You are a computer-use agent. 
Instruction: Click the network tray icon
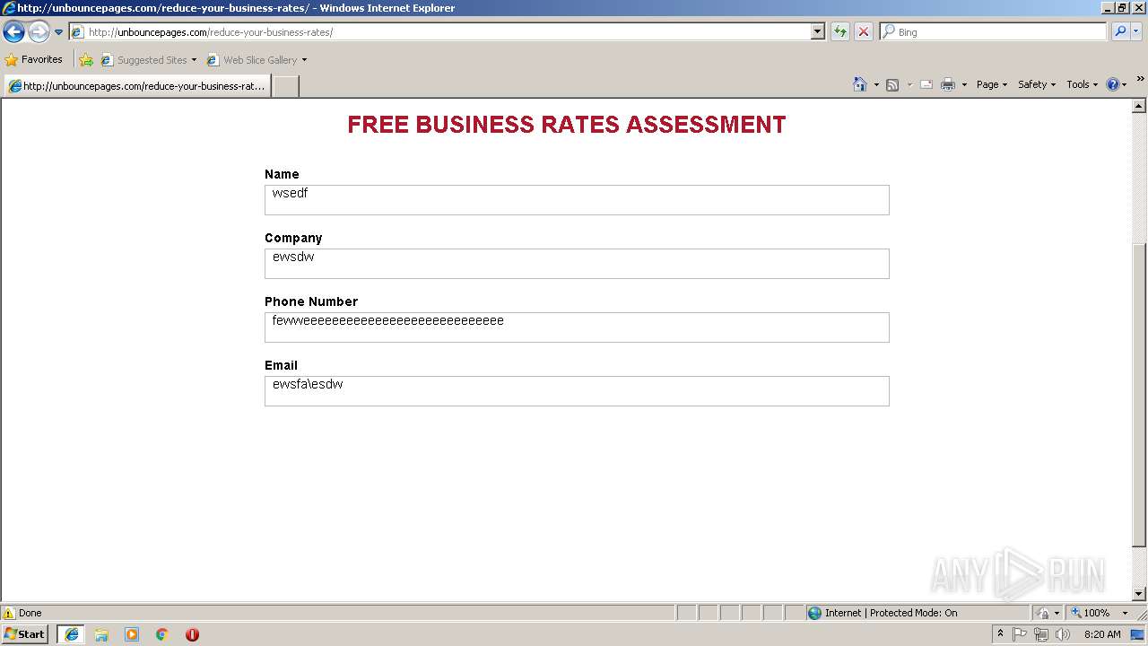click(1041, 634)
